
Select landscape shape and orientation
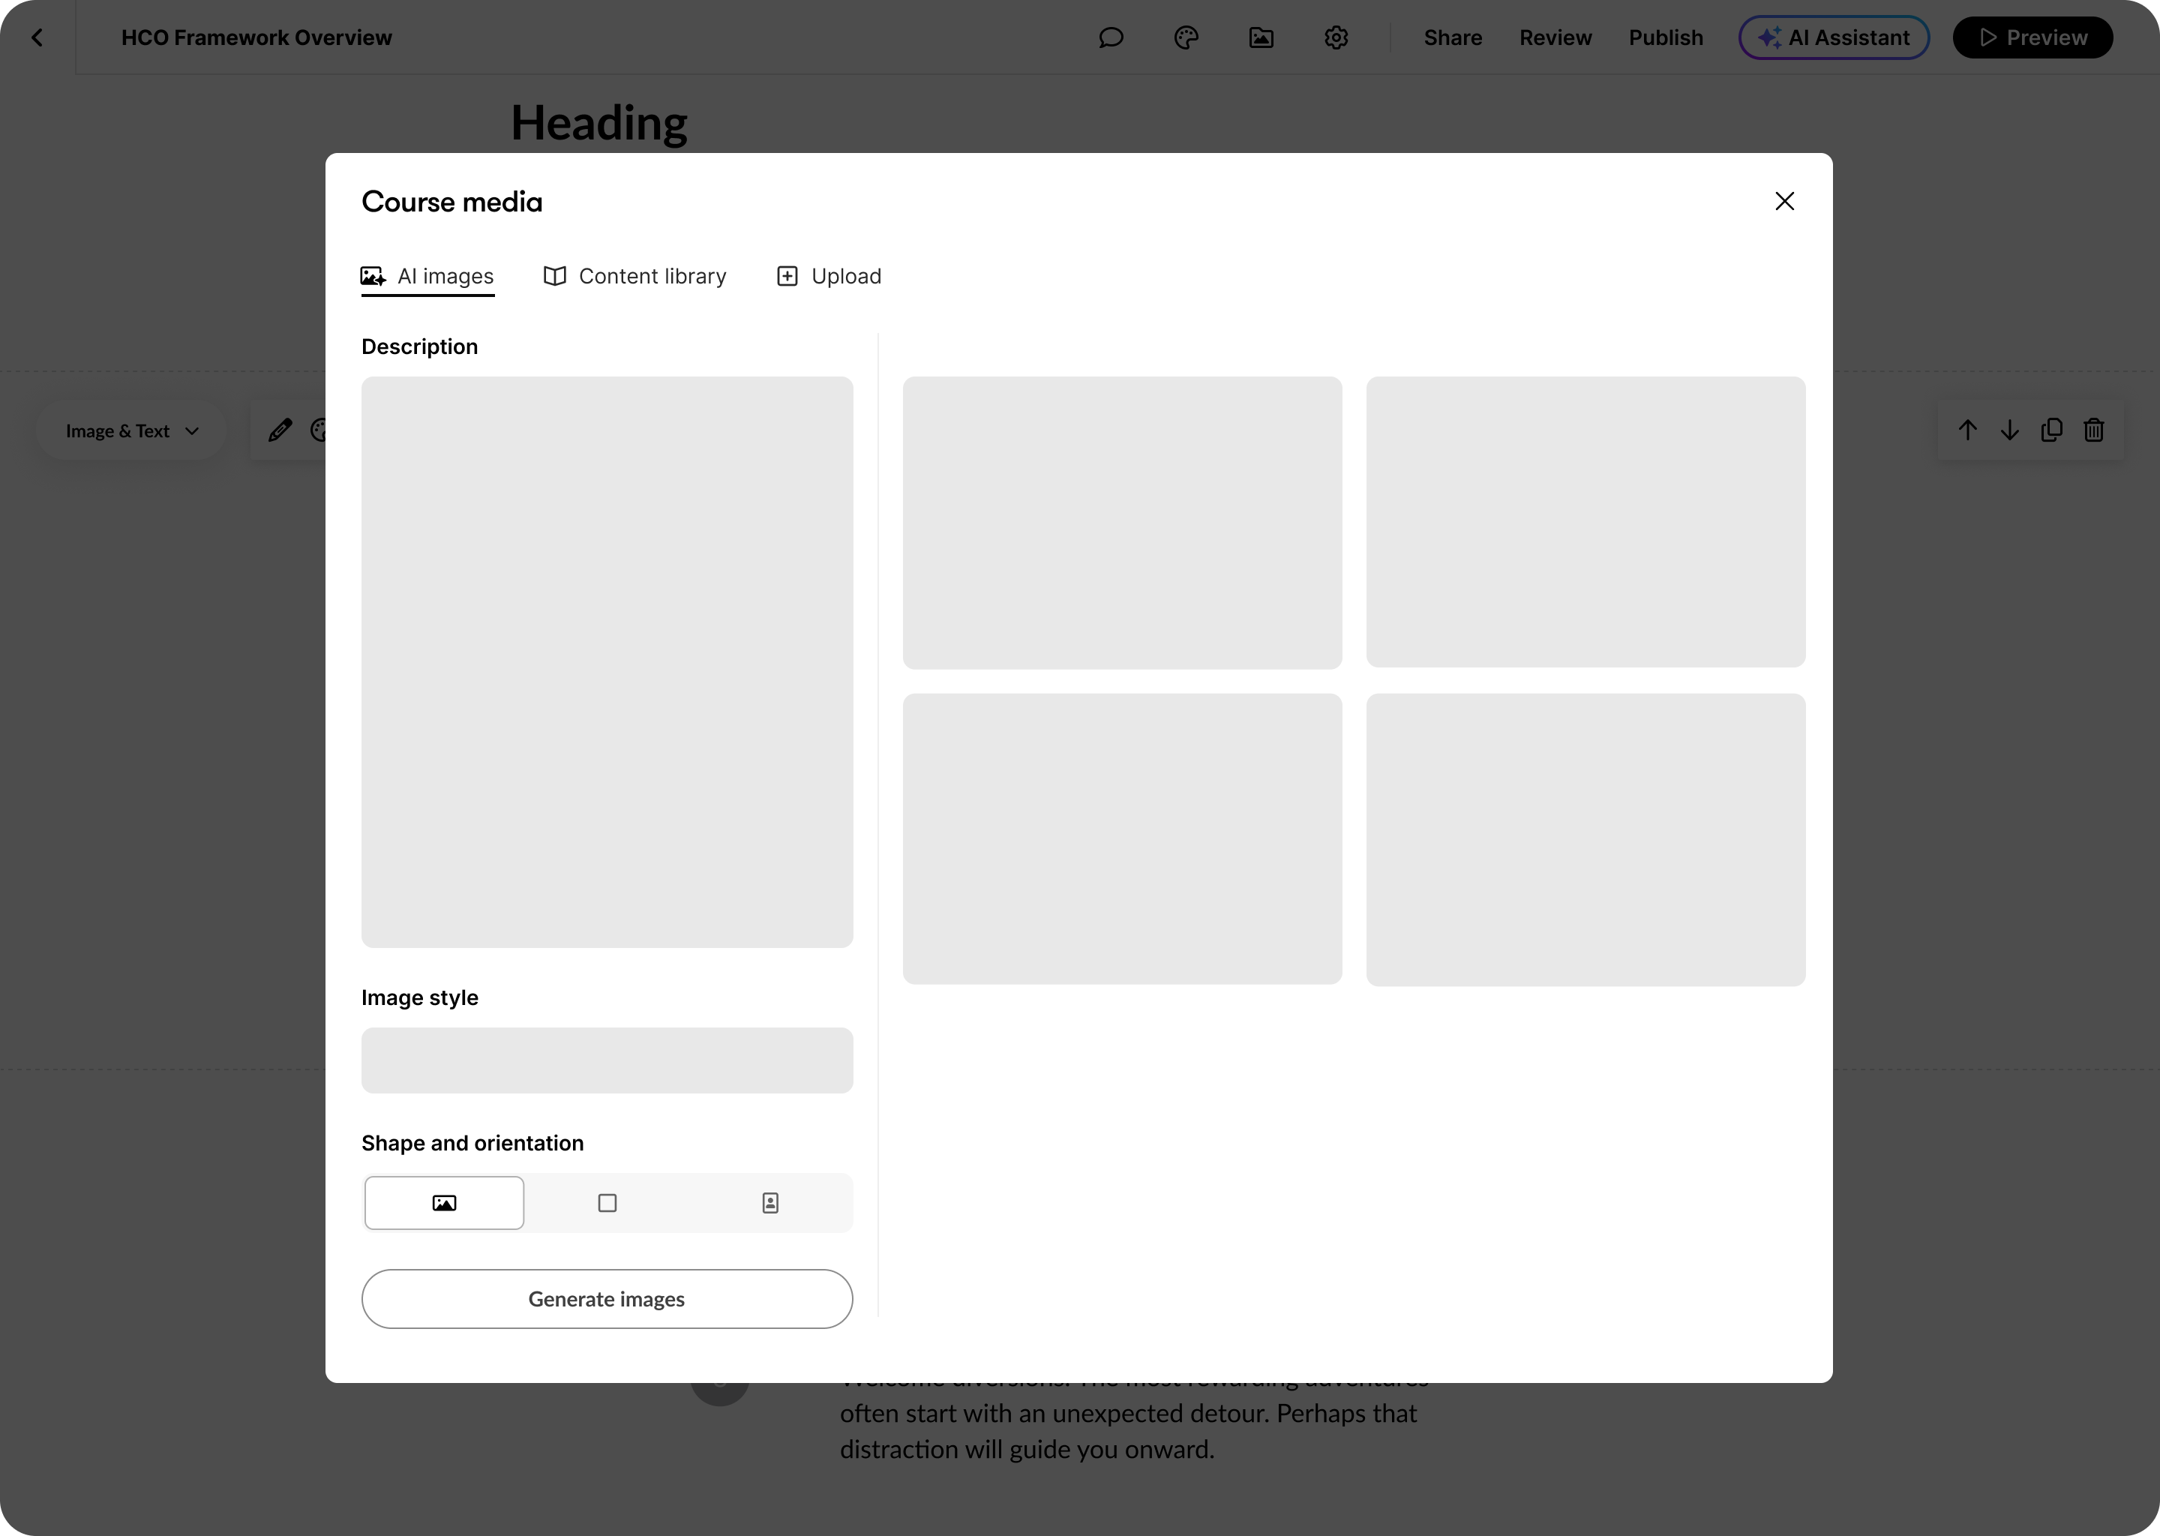click(443, 1202)
